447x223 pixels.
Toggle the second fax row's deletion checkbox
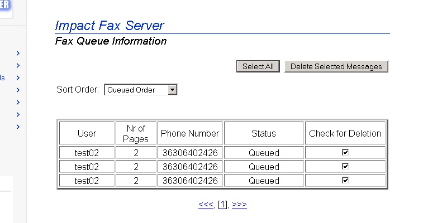pos(345,166)
